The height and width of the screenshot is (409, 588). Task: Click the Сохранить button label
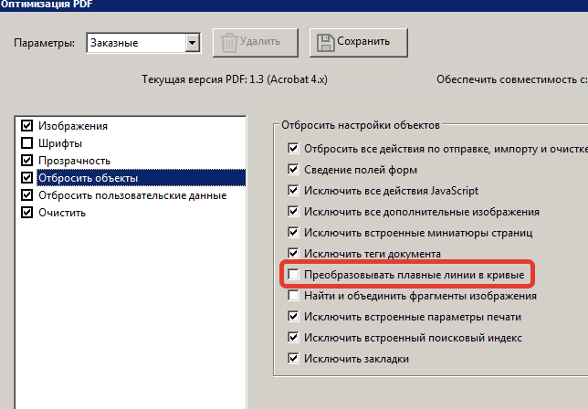363,41
